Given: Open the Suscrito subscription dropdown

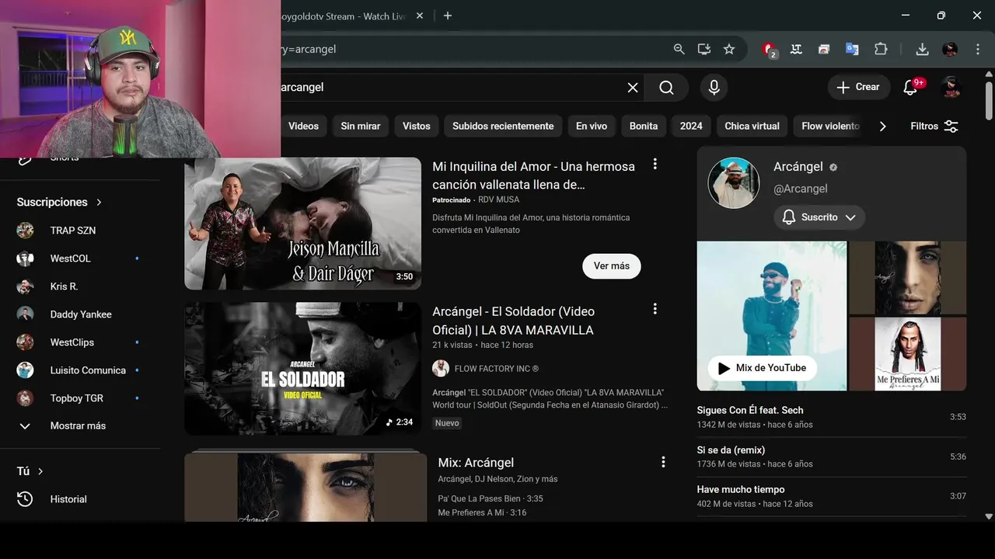Looking at the screenshot, I should [819, 217].
